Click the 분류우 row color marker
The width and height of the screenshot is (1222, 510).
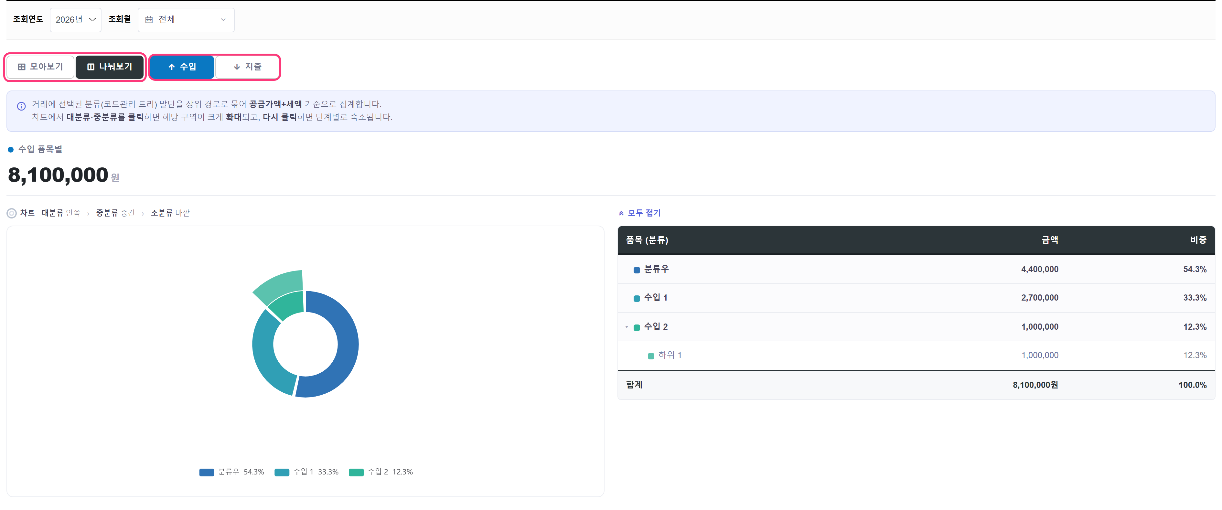pos(637,270)
